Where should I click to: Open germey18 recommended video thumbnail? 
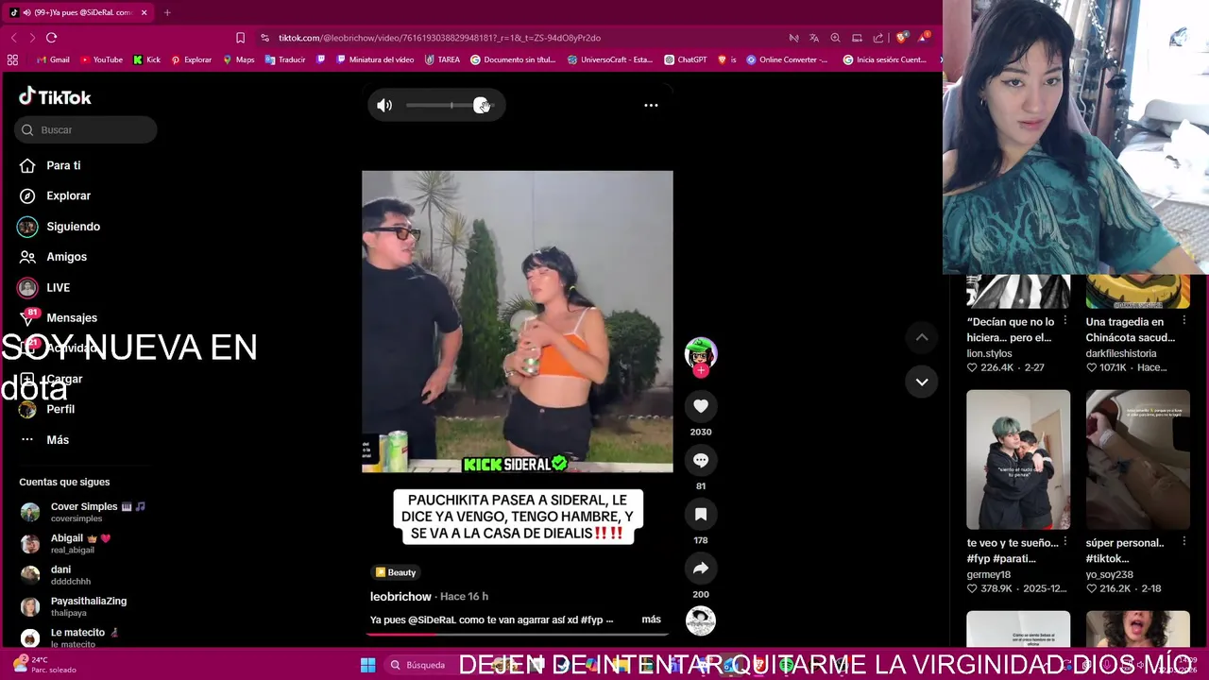click(x=1018, y=459)
